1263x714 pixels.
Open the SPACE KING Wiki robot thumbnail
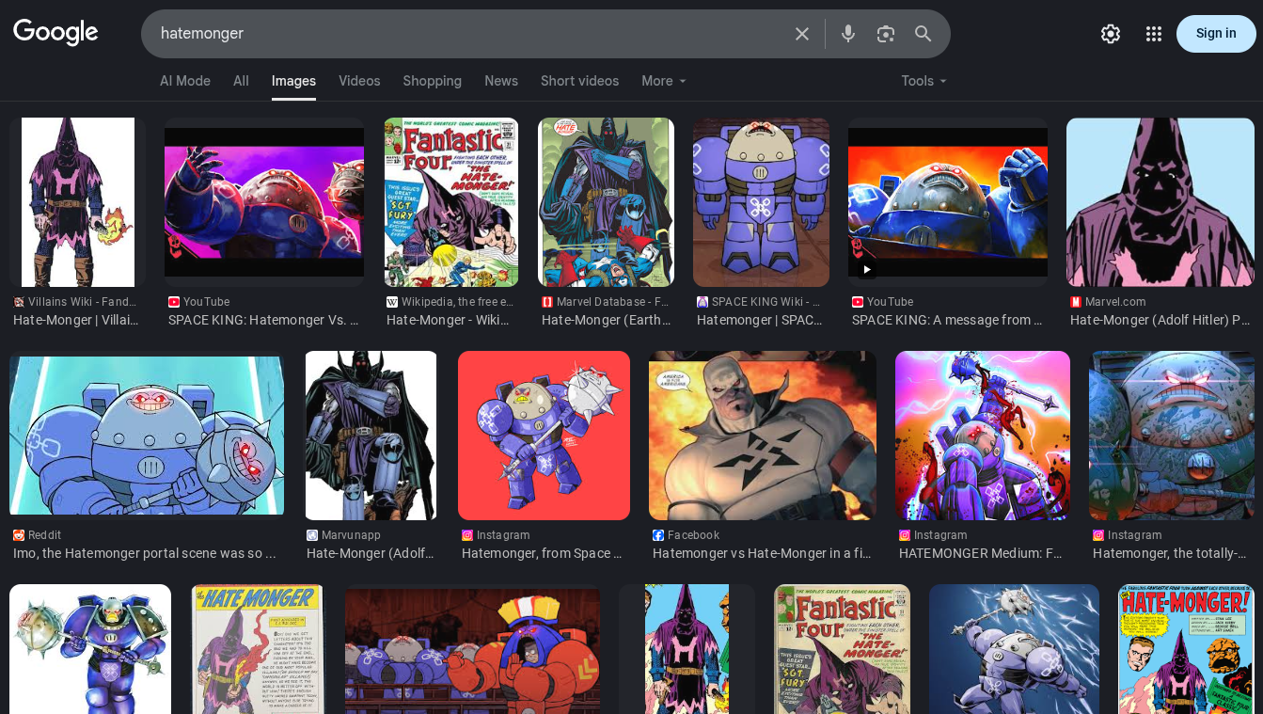(x=762, y=202)
